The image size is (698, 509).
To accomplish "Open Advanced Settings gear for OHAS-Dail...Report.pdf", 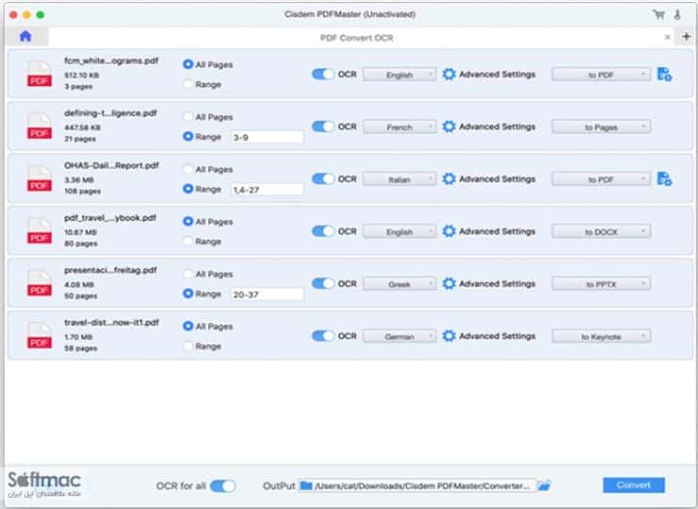I will point(448,179).
